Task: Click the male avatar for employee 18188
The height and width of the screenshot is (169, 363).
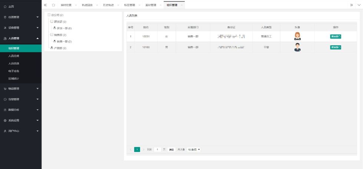Action: [297, 47]
